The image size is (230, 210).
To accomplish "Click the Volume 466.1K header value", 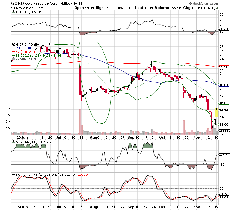I will click(x=168, y=8).
